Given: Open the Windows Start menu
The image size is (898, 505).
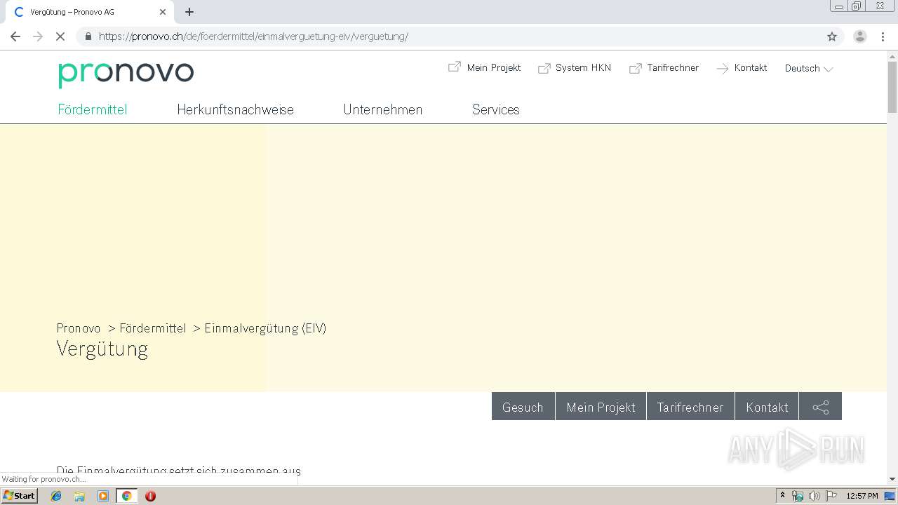Looking at the screenshot, I should pos(20,496).
